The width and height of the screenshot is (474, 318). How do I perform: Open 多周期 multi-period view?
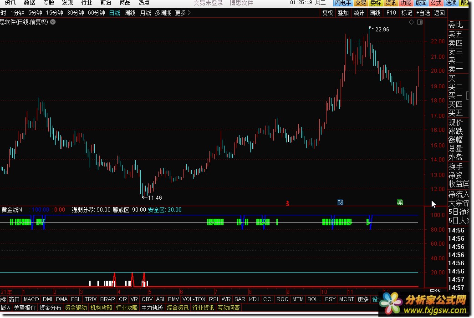[163, 13]
